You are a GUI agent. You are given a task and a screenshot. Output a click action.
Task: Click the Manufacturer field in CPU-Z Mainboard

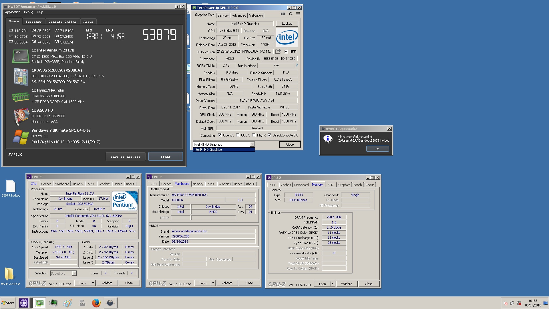click(213, 195)
